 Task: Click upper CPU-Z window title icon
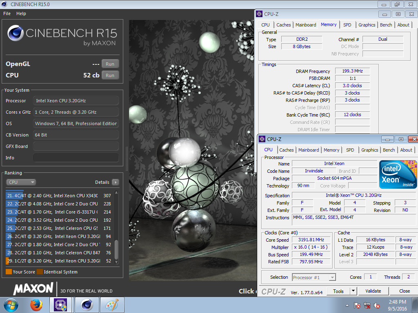(259, 14)
